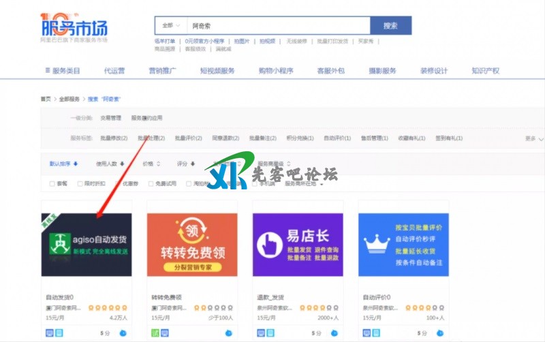Sort results by 评分
The width and height of the screenshot is (545, 342).
[186, 164]
